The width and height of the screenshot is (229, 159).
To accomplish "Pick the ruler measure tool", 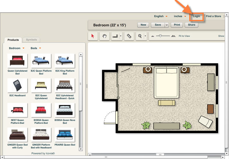I will (x=129, y=36).
